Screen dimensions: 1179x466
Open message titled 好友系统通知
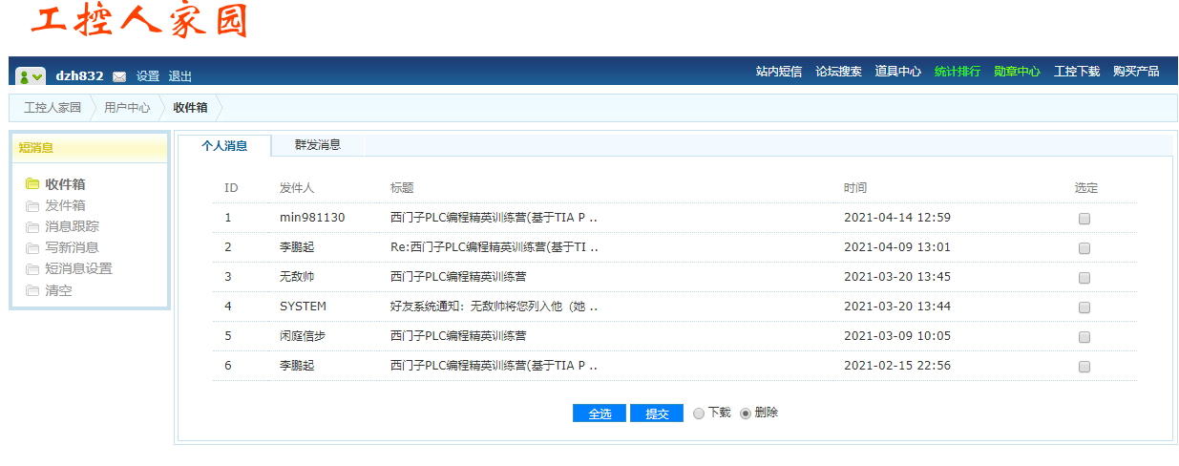(494, 307)
